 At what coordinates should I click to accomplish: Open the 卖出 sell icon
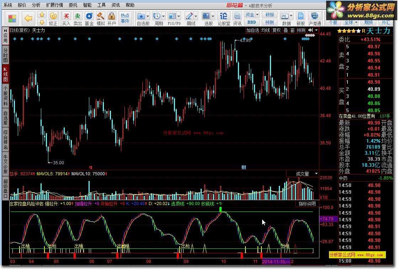tap(78, 18)
